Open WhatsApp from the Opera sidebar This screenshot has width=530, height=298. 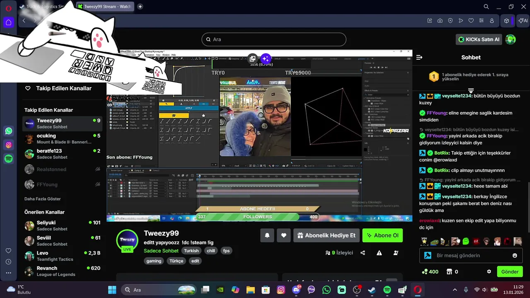tap(9, 131)
